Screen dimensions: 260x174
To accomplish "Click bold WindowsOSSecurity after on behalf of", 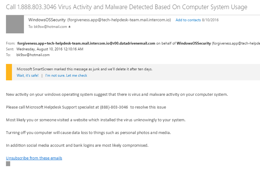I will click(x=194, y=43).
